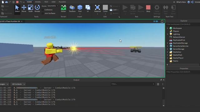Switch to the VIEW ribbon tab
The width and height of the screenshot is (200, 112).
pos(53,2)
